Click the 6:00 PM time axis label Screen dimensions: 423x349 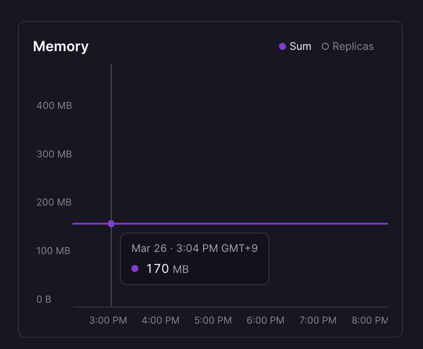(x=265, y=320)
